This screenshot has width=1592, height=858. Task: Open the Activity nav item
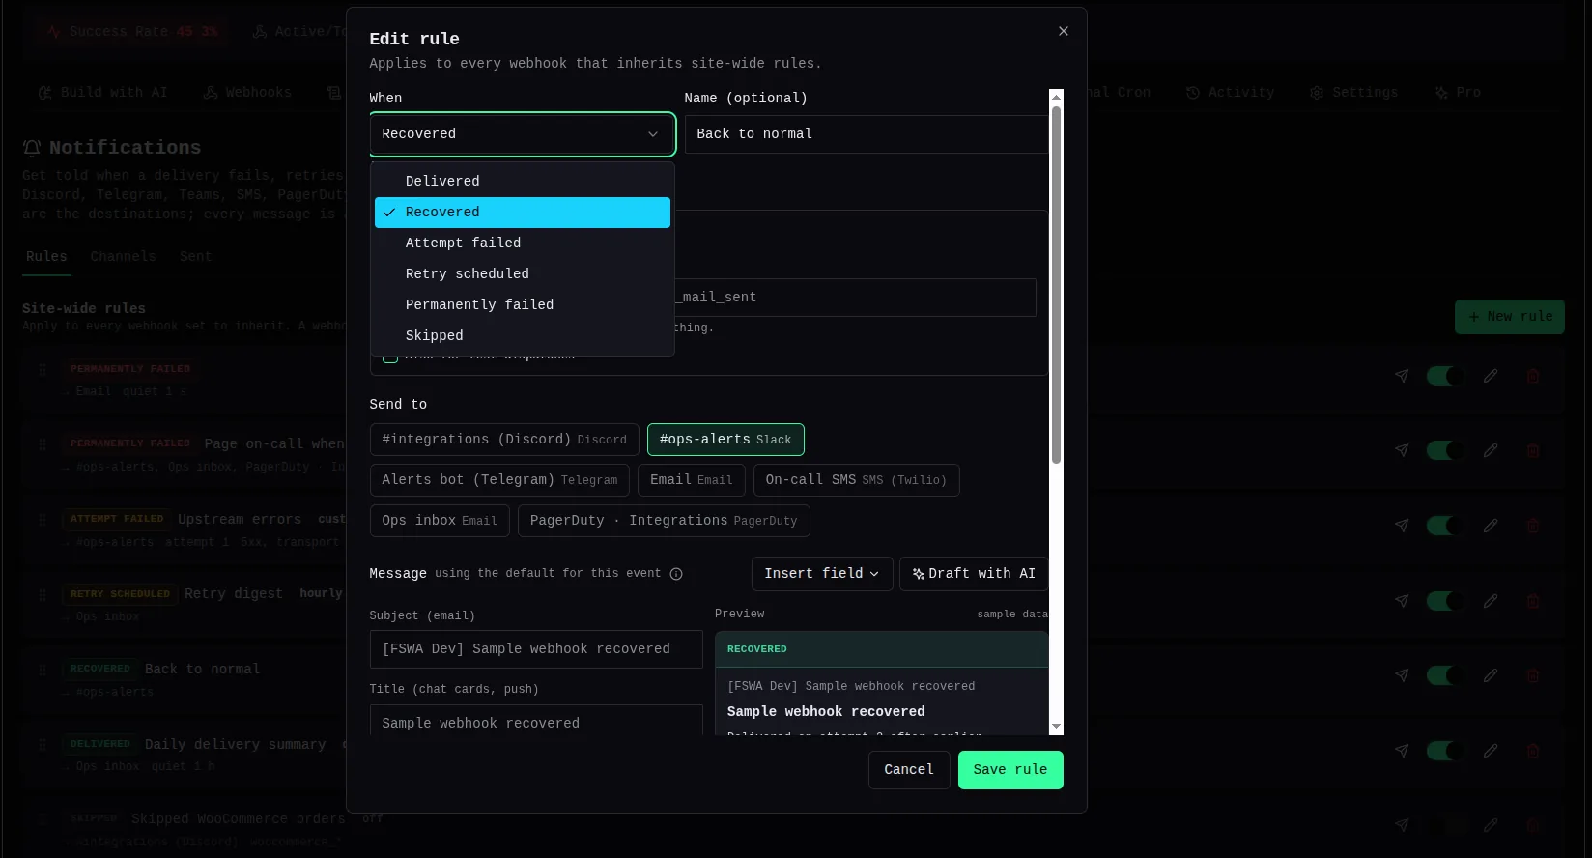click(1230, 93)
